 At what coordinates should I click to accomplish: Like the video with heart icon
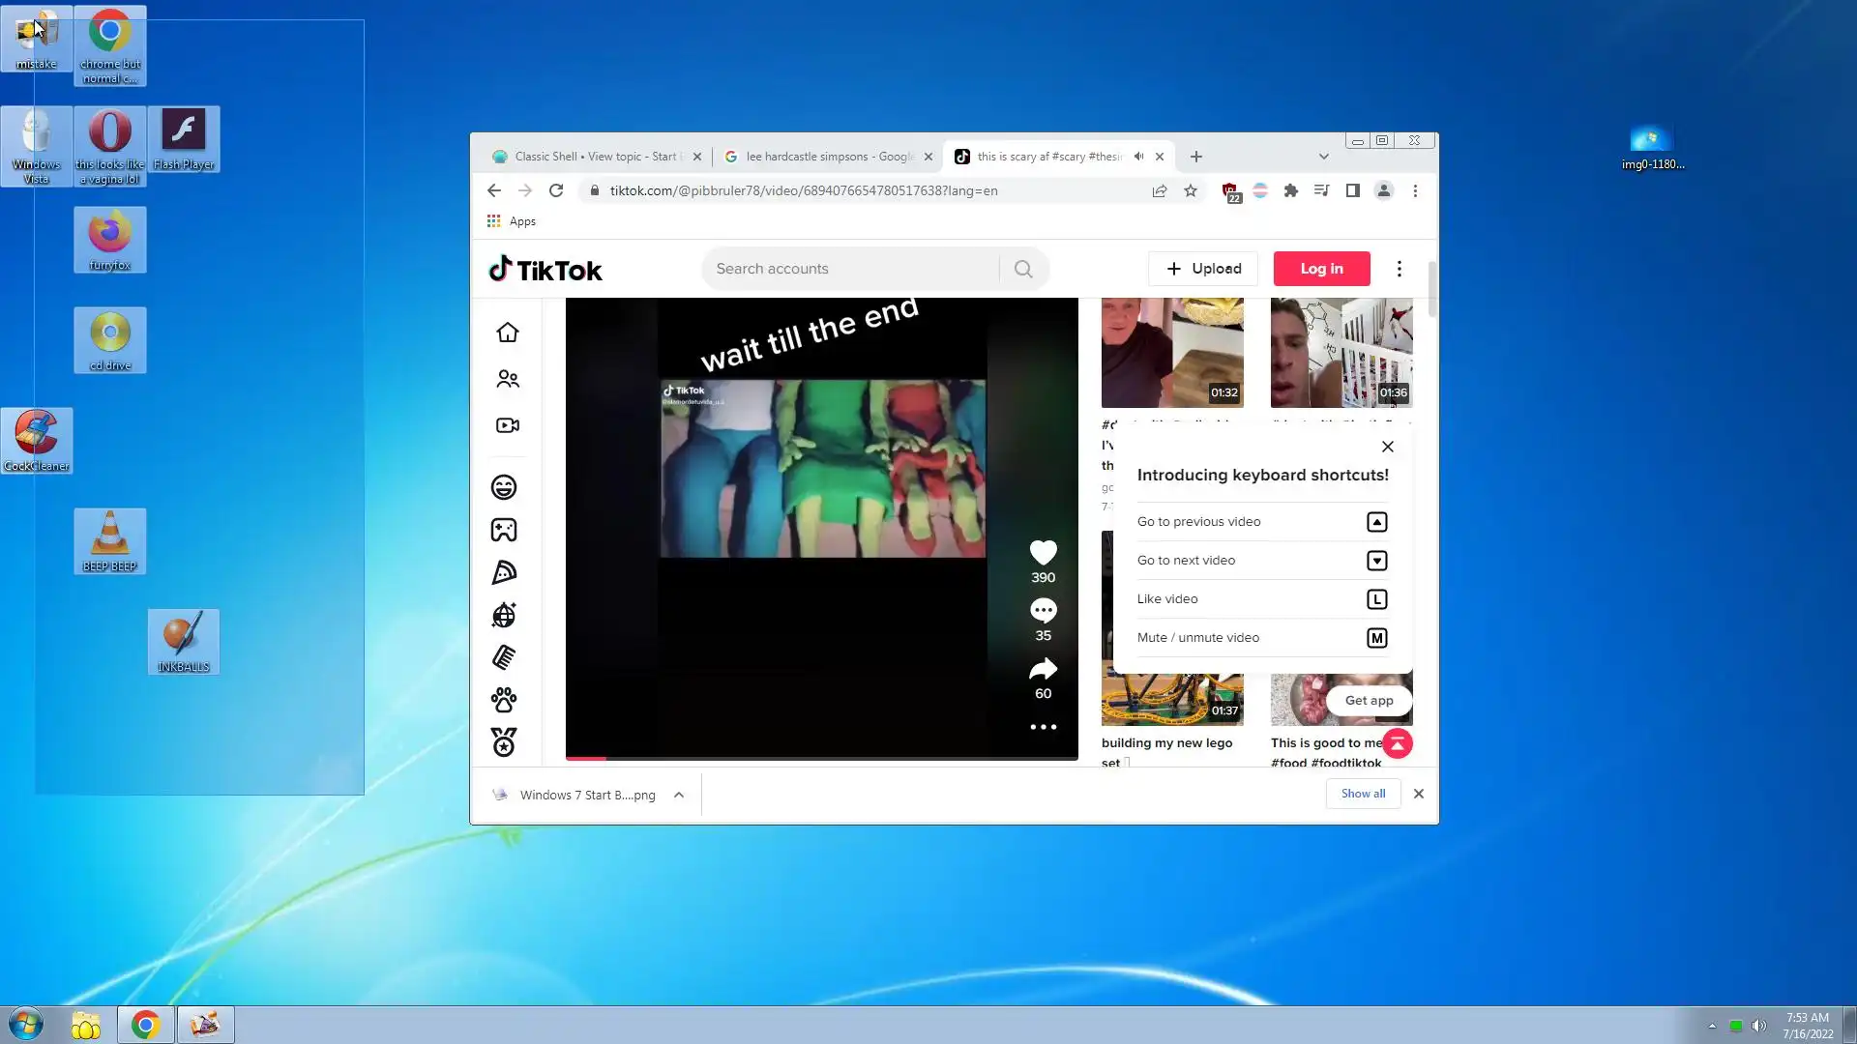[1043, 552]
